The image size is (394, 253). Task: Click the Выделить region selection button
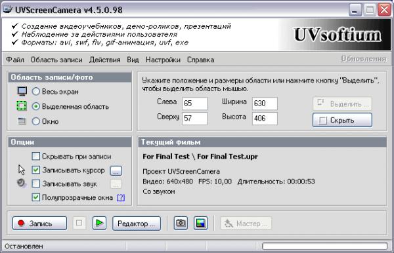342,104
